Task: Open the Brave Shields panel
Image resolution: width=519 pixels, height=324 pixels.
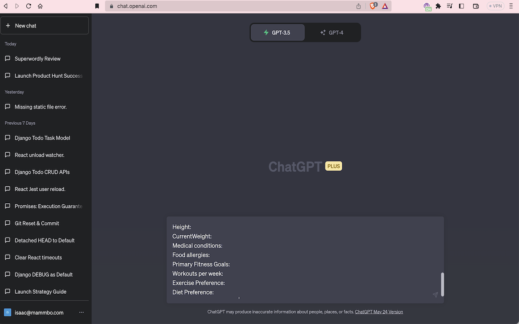Action: tap(373, 6)
